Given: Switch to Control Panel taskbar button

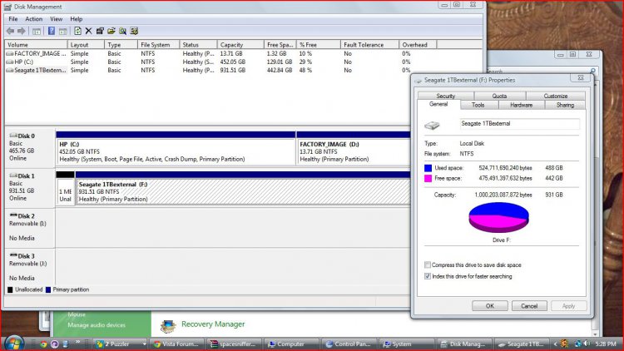Looking at the screenshot, I should click(349, 344).
